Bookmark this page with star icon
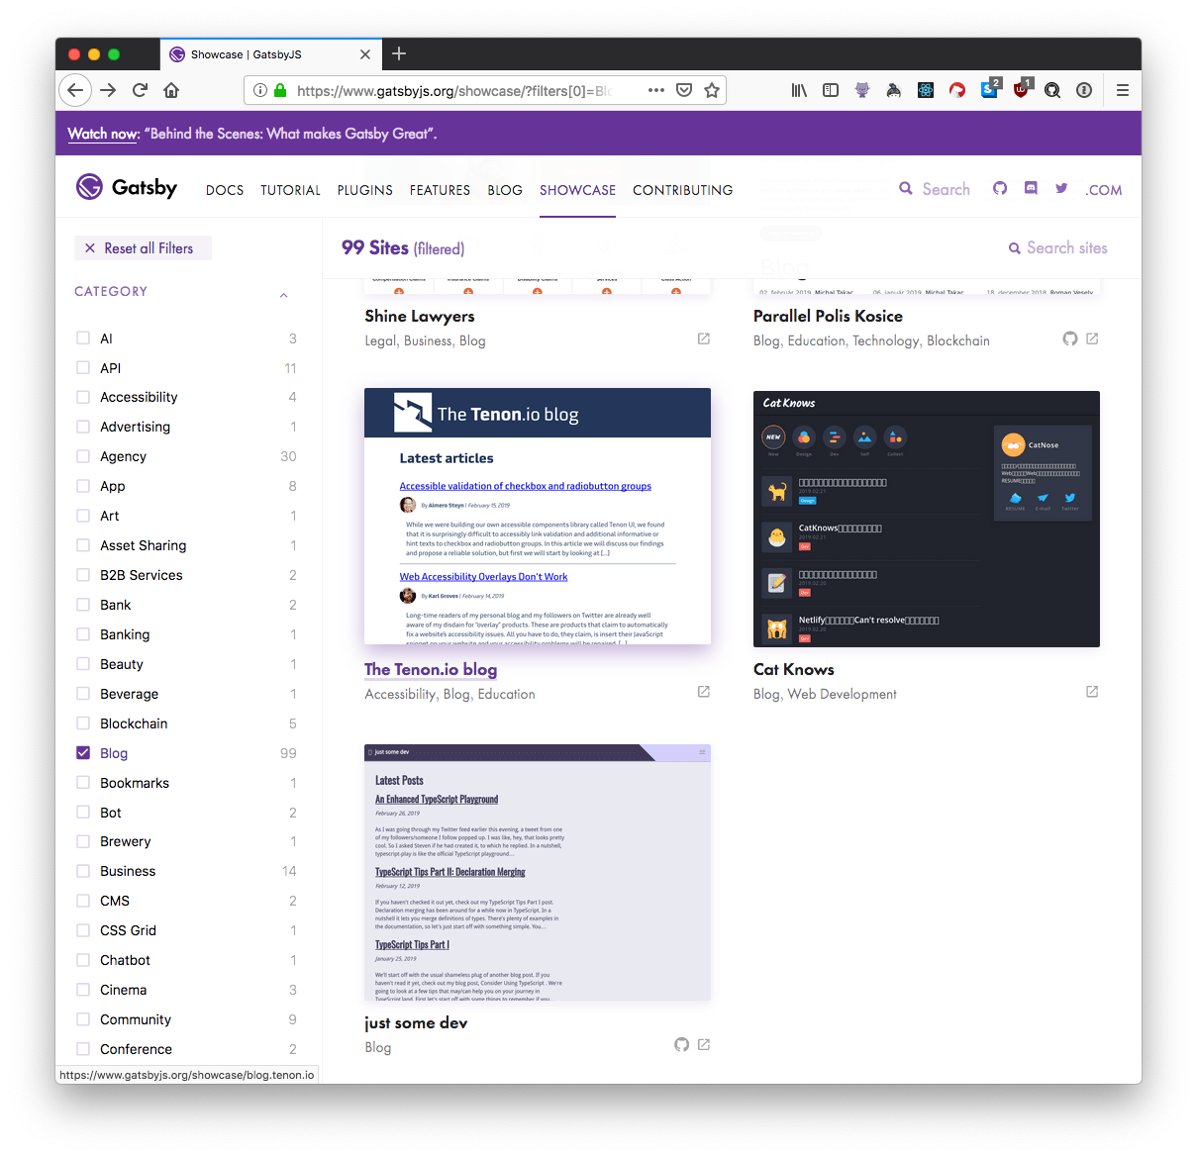 711,90
